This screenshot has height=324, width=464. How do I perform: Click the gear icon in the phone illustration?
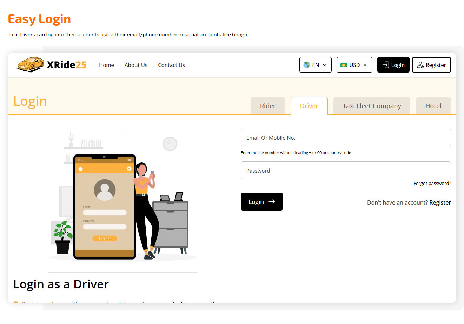coord(129,169)
